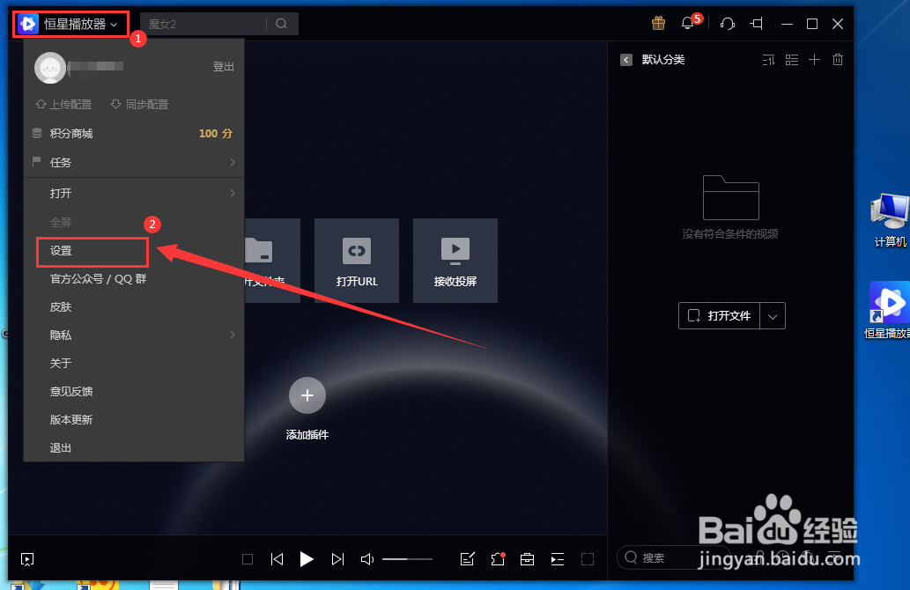Adjust the volume slider

coord(407,559)
